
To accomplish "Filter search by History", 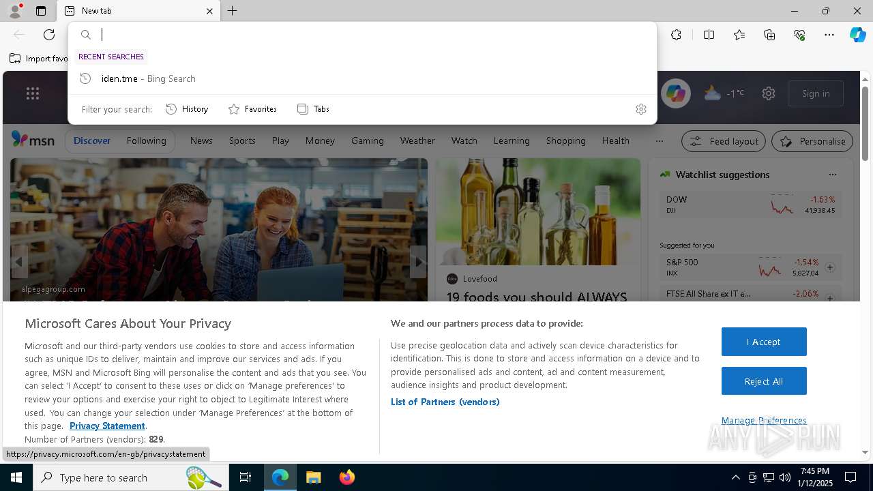I will point(187,109).
